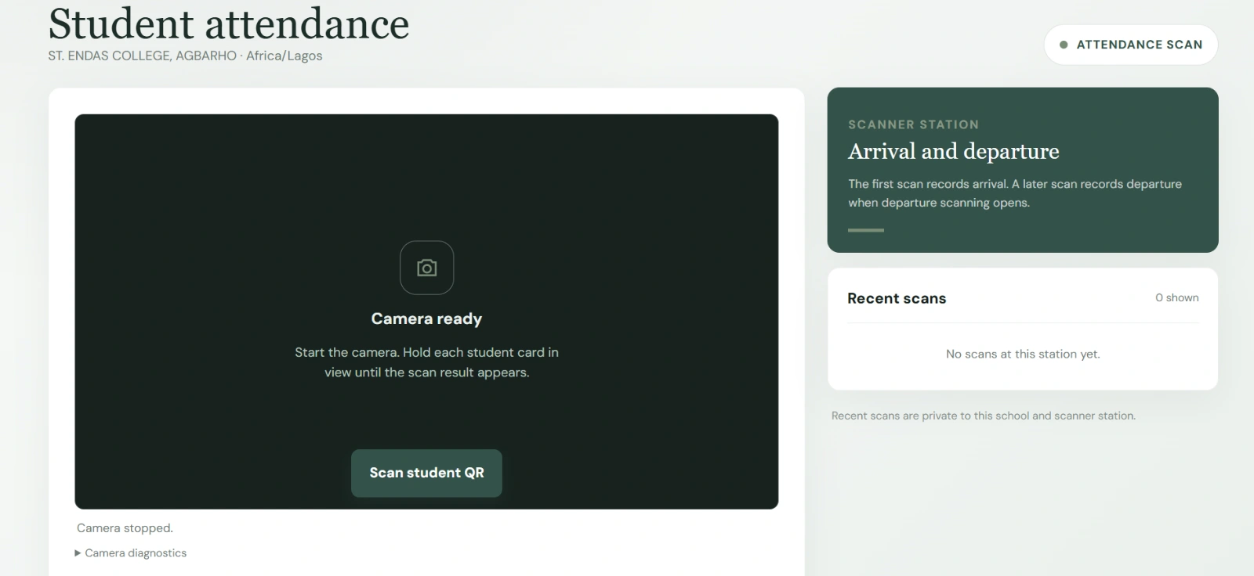1254x576 pixels.
Task: Click the Camera stopped status text
Action: [125, 528]
